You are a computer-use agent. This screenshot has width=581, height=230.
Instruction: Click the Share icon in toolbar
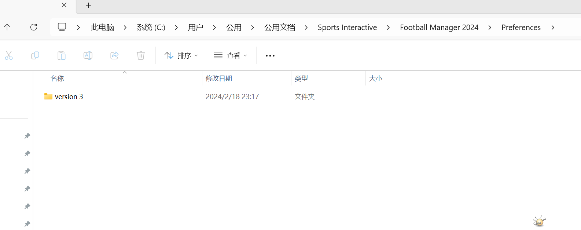click(114, 55)
